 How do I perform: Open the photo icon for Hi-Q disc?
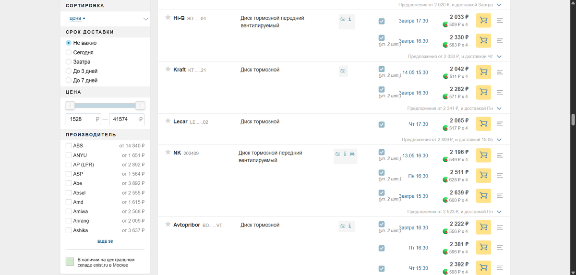tap(343, 19)
